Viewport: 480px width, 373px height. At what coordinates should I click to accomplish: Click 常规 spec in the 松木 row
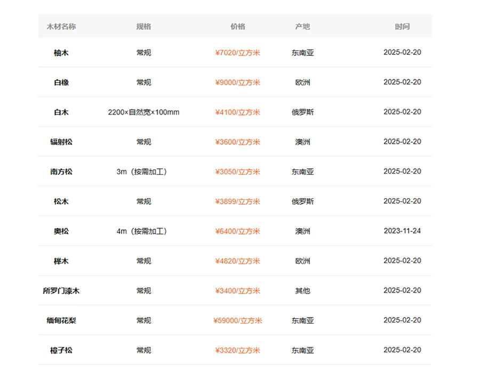pyautogui.click(x=143, y=201)
